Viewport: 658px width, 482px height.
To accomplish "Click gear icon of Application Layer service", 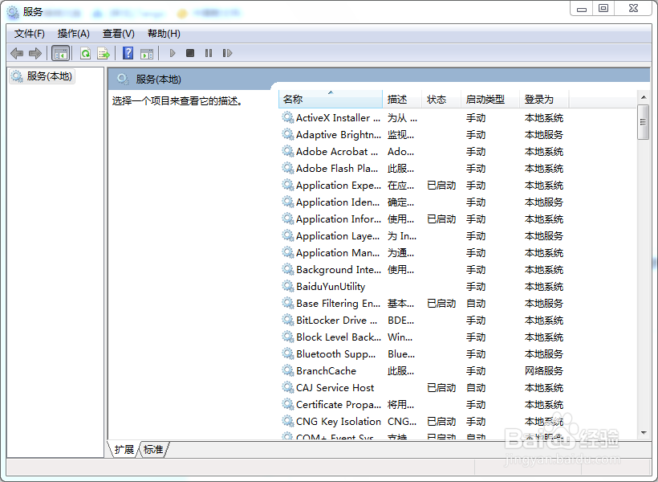I will [x=287, y=235].
